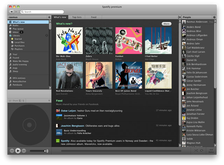
Task: Click the Spotify green logo in feed
Action: pos(58,141)
